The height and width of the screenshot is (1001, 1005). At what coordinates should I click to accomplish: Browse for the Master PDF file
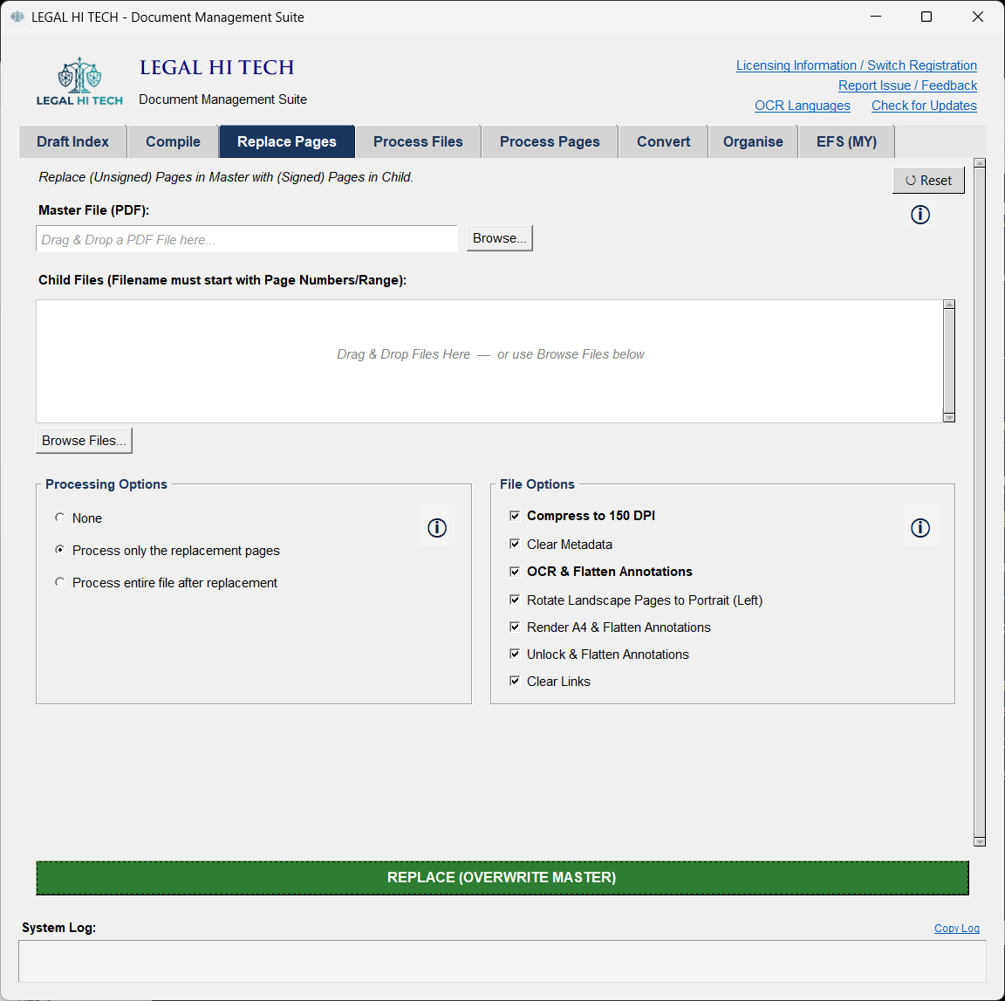(499, 238)
